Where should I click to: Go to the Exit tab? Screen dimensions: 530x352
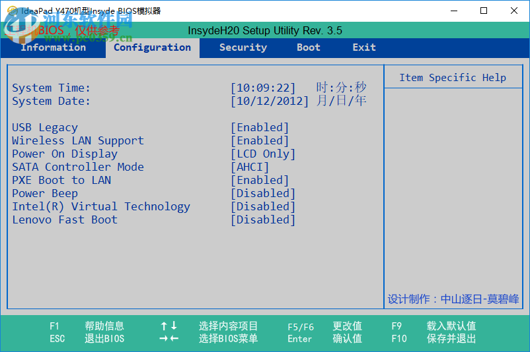(364, 47)
